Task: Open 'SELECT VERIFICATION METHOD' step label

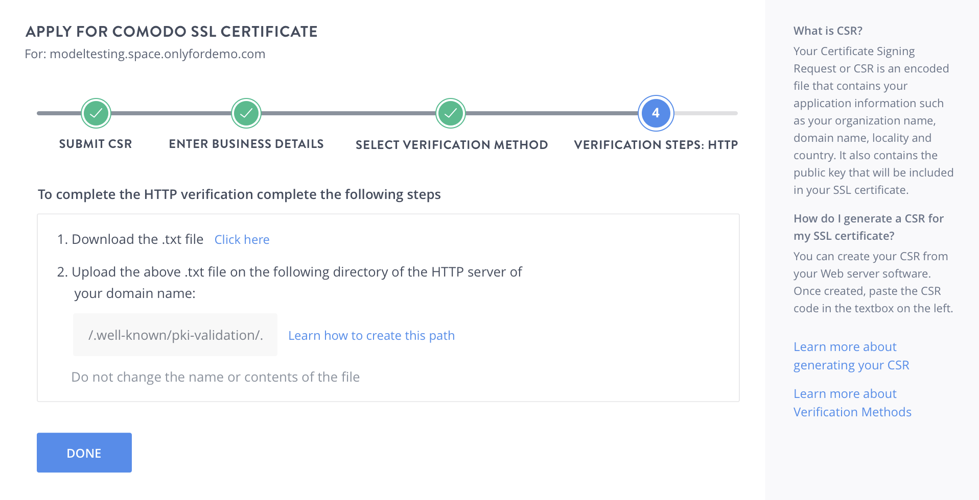Action: click(452, 145)
